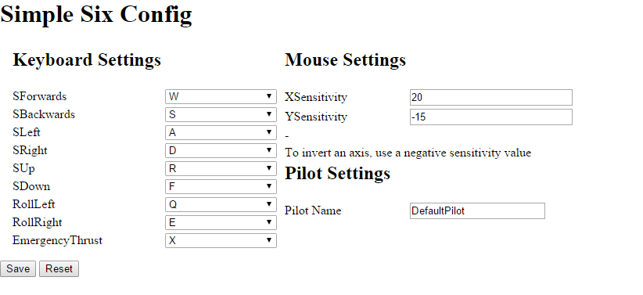Open the SUp key dropdown
643x295 pixels.
point(221,169)
